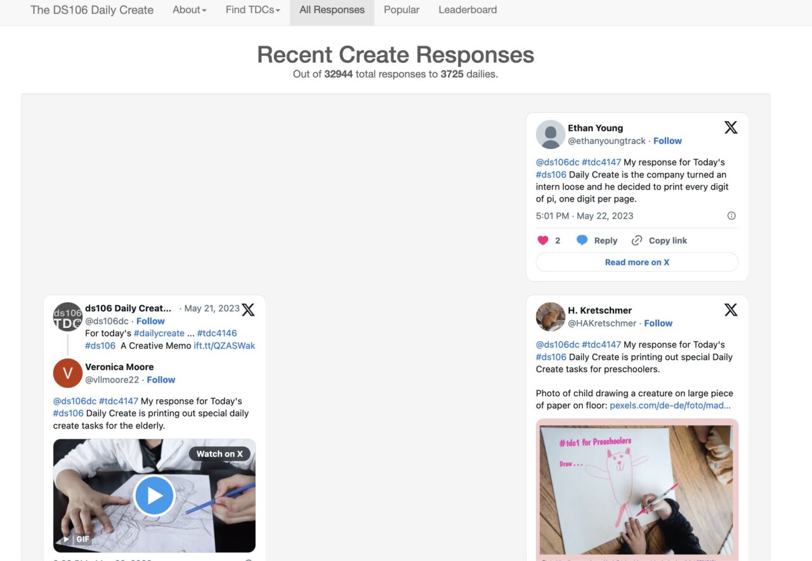
Task: Open H. Kretschmer's squirrel avatar
Action: click(x=550, y=316)
